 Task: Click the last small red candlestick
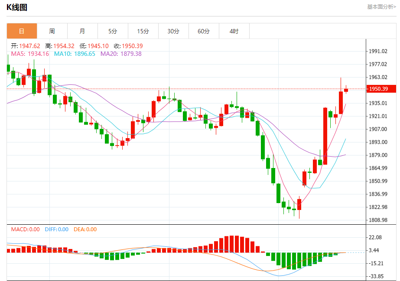pos(346,90)
